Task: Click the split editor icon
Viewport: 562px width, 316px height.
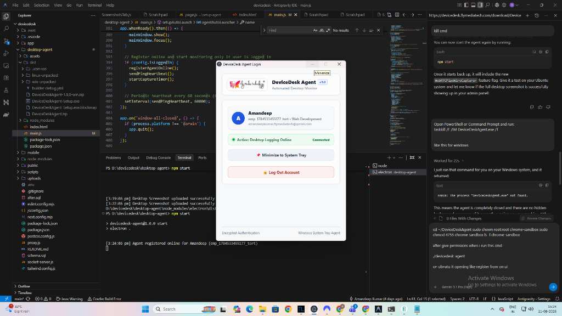Action: click(x=397, y=15)
